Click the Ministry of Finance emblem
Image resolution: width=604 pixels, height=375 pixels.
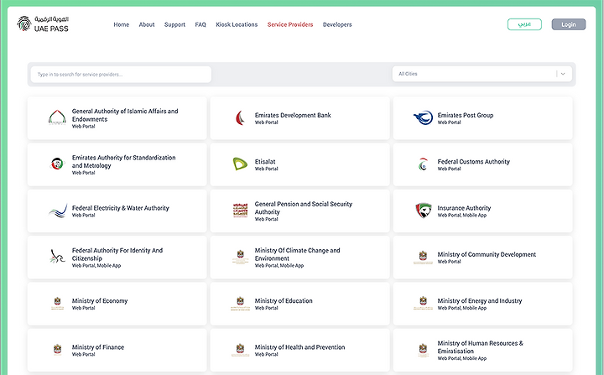pyautogui.click(x=57, y=350)
